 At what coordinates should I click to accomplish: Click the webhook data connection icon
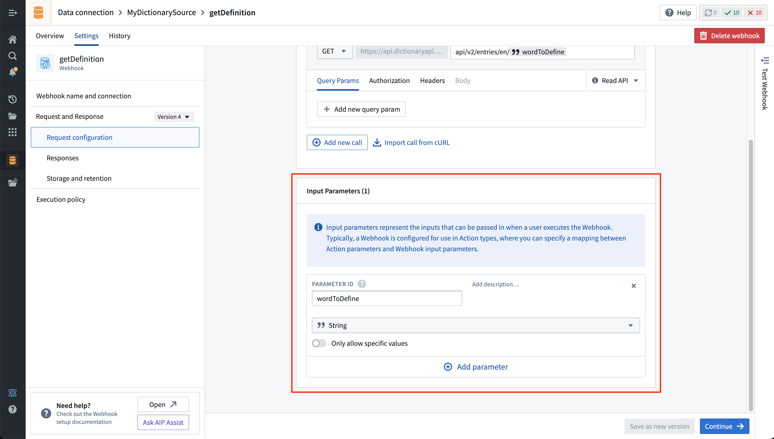pos(13,160)
